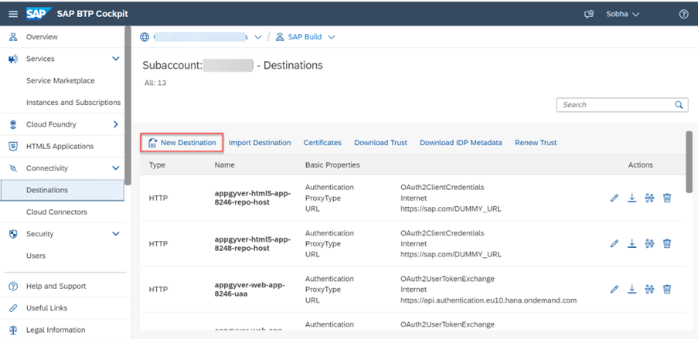Edit appgyver-html5-app-8248-repo-host destination

(615, 244)
